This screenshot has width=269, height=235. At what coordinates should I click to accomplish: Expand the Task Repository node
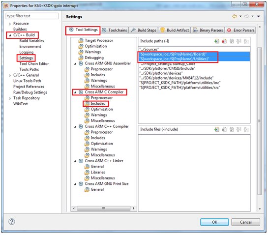(x=10, y=98)
